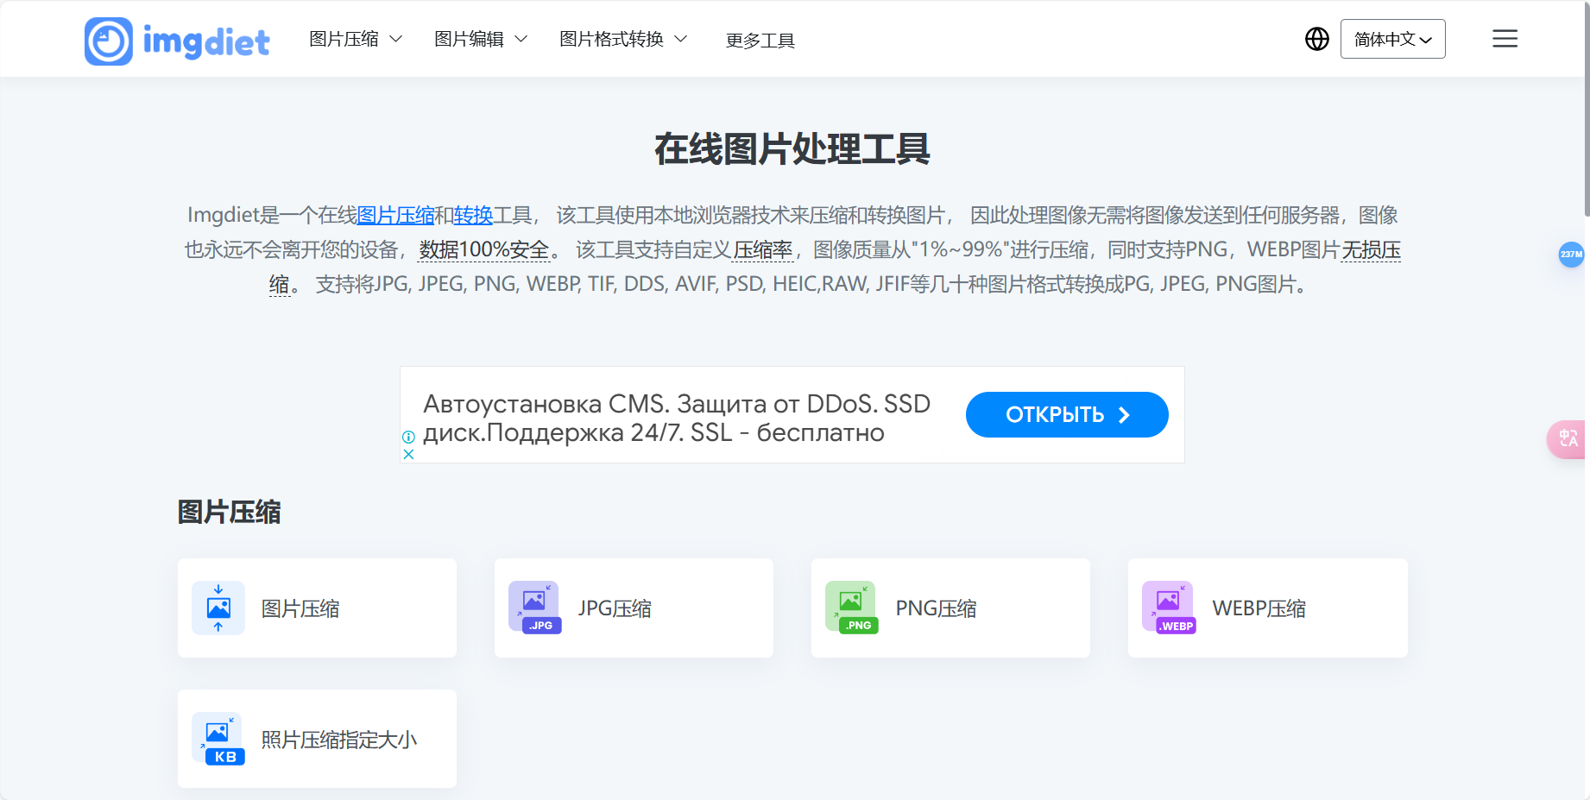Select the WEBP压缩 tool icon

coord(1169,608)
